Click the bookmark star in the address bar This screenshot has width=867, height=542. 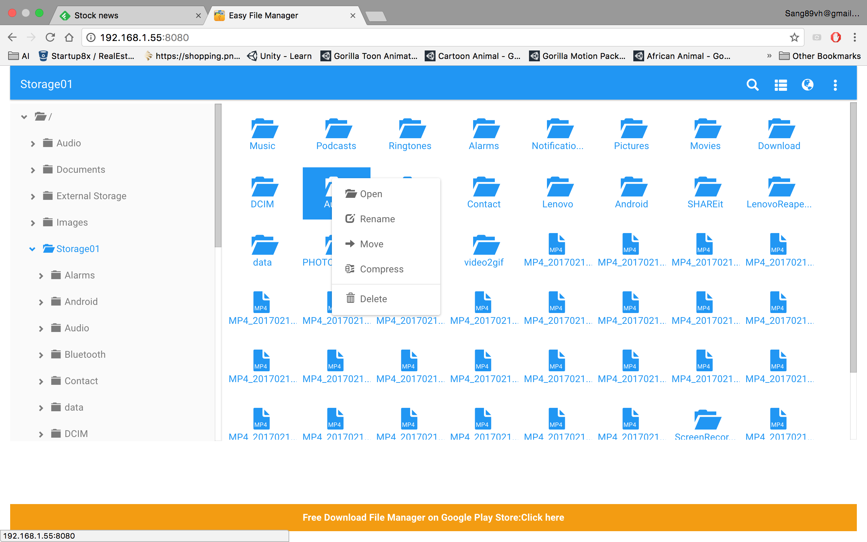[x=794, y=37]
